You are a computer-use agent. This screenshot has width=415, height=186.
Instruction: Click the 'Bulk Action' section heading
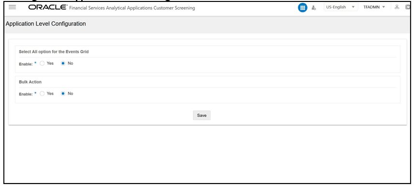pyautogui.click(x=30, y=82)
